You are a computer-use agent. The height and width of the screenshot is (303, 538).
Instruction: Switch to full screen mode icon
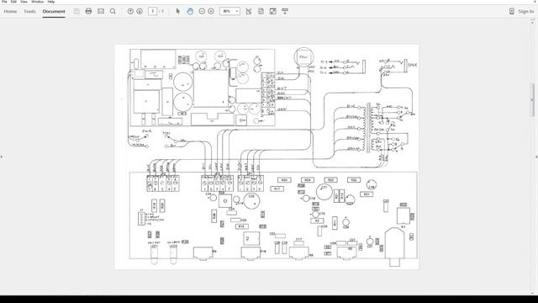[x=272, y=11]
